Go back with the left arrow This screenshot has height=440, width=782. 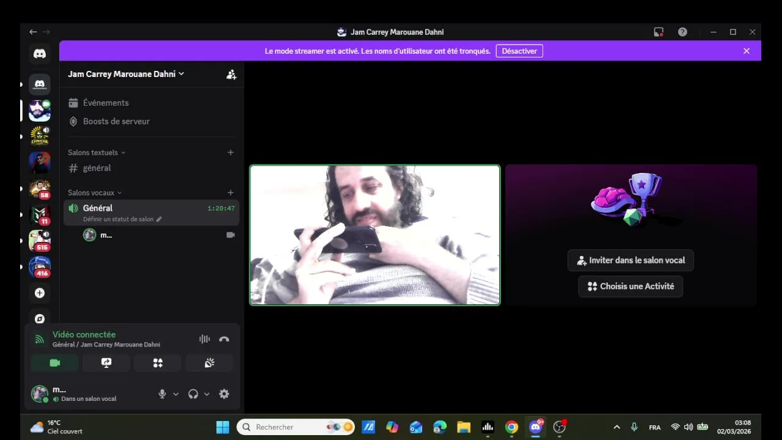coord(33,32)
